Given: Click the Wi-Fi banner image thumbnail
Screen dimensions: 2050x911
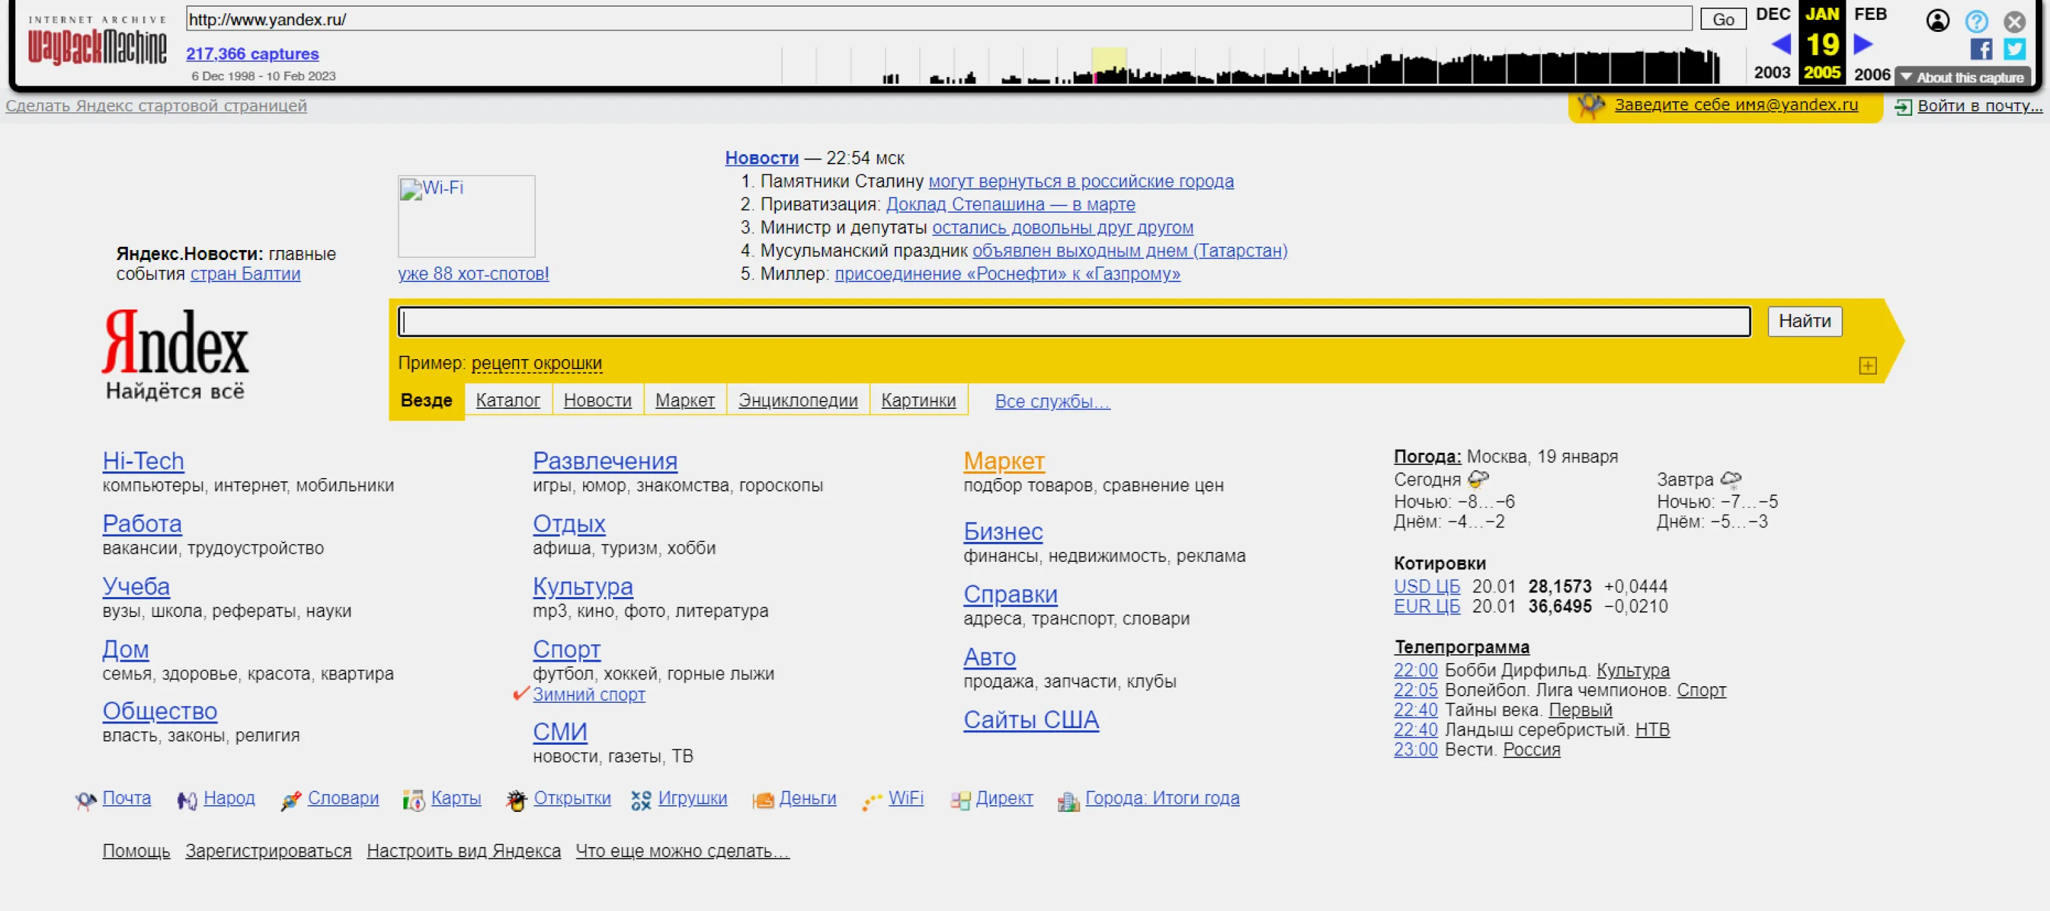Looking at the screenshot, I should (x=467, y=216).
